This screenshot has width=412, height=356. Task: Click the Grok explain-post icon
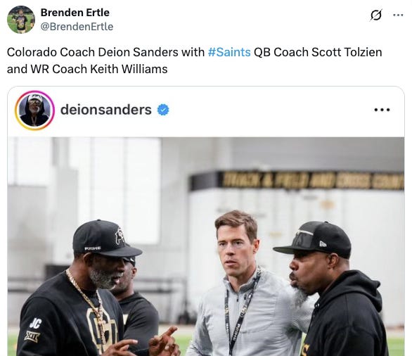(x=376, y=15)
